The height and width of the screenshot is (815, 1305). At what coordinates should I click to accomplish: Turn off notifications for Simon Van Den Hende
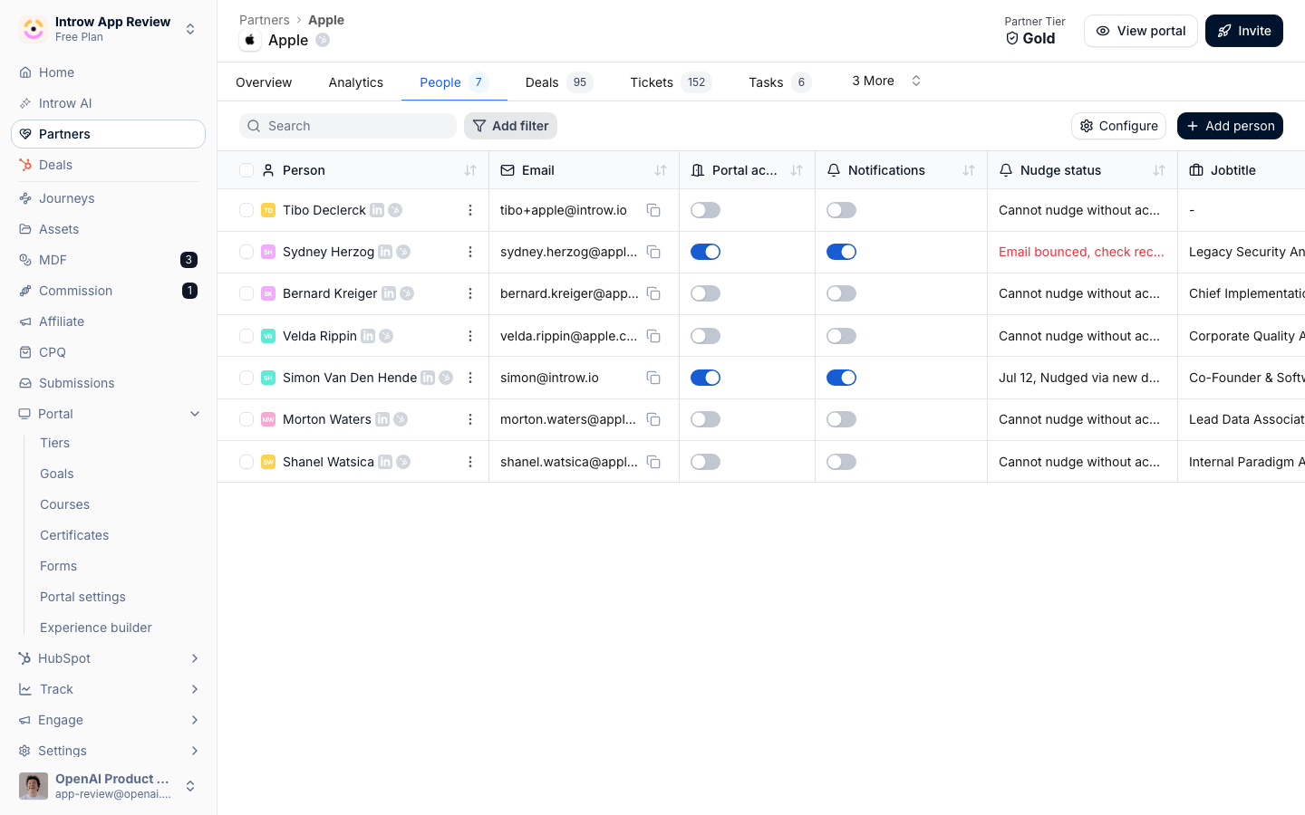(x=841, y=378)
